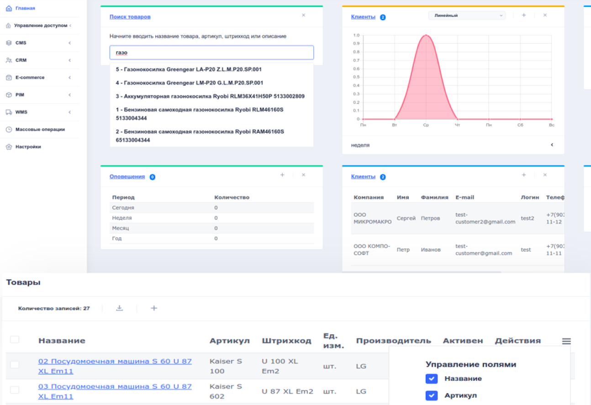
Task: Click the E-commerce bag icon in sidebar
Action: 9,78
